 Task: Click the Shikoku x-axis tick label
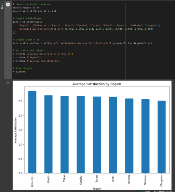[145, 180]
